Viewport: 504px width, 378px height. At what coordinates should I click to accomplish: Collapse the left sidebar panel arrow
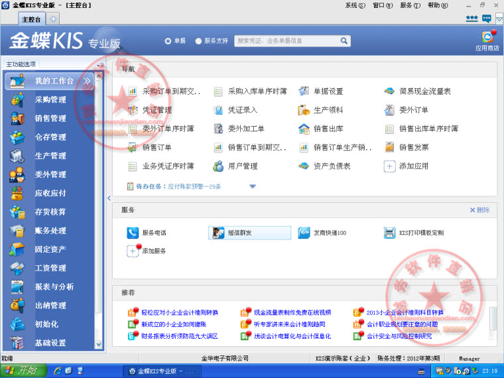click(109, 198)
